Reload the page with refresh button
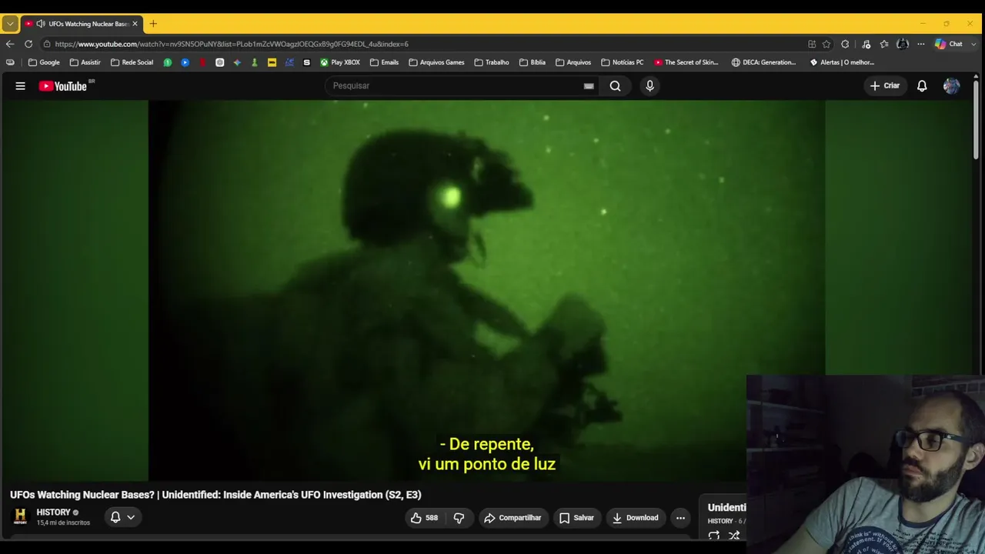This screenshot has width=985, height=554. [x=28, y=44]
